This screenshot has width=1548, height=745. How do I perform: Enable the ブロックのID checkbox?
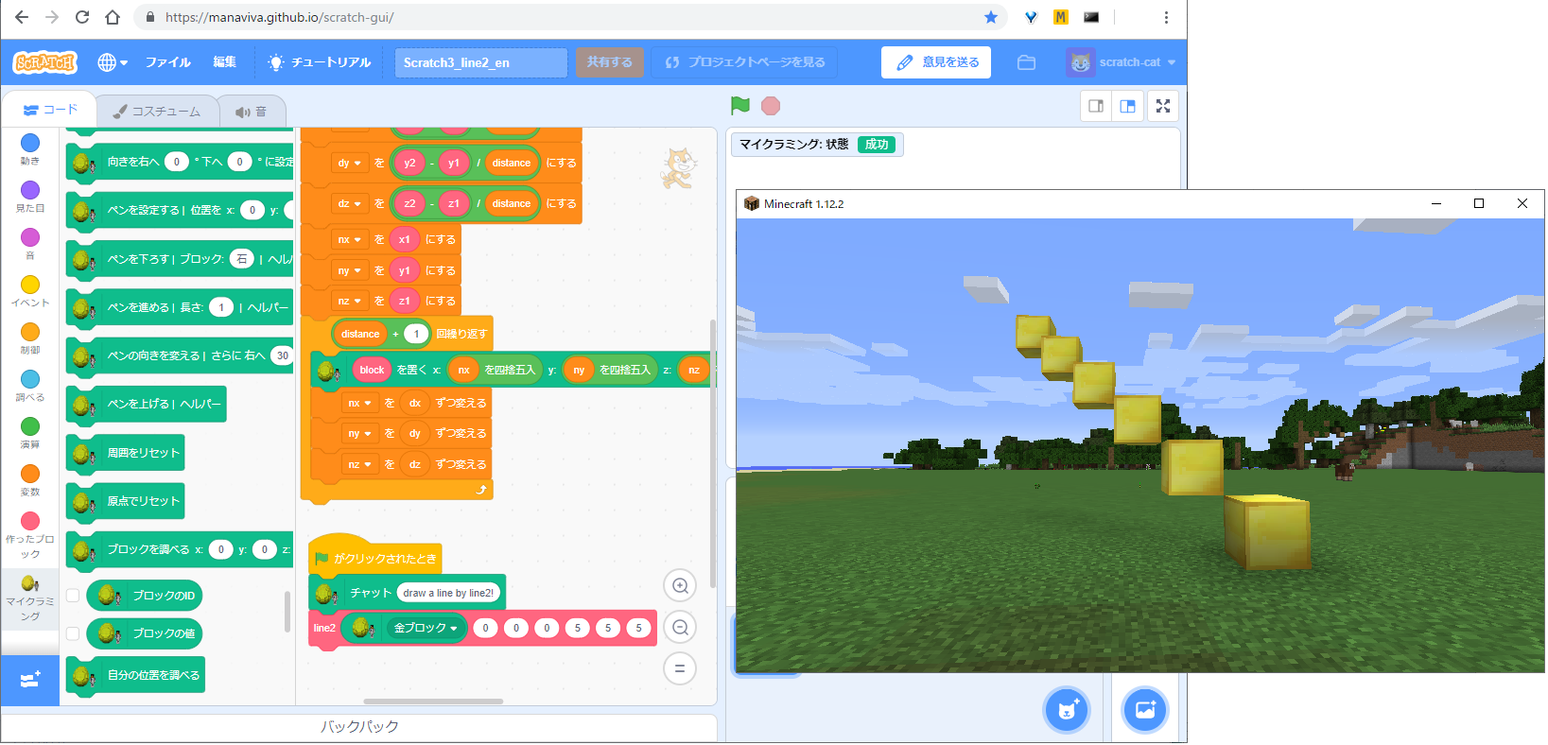point(73,596)
